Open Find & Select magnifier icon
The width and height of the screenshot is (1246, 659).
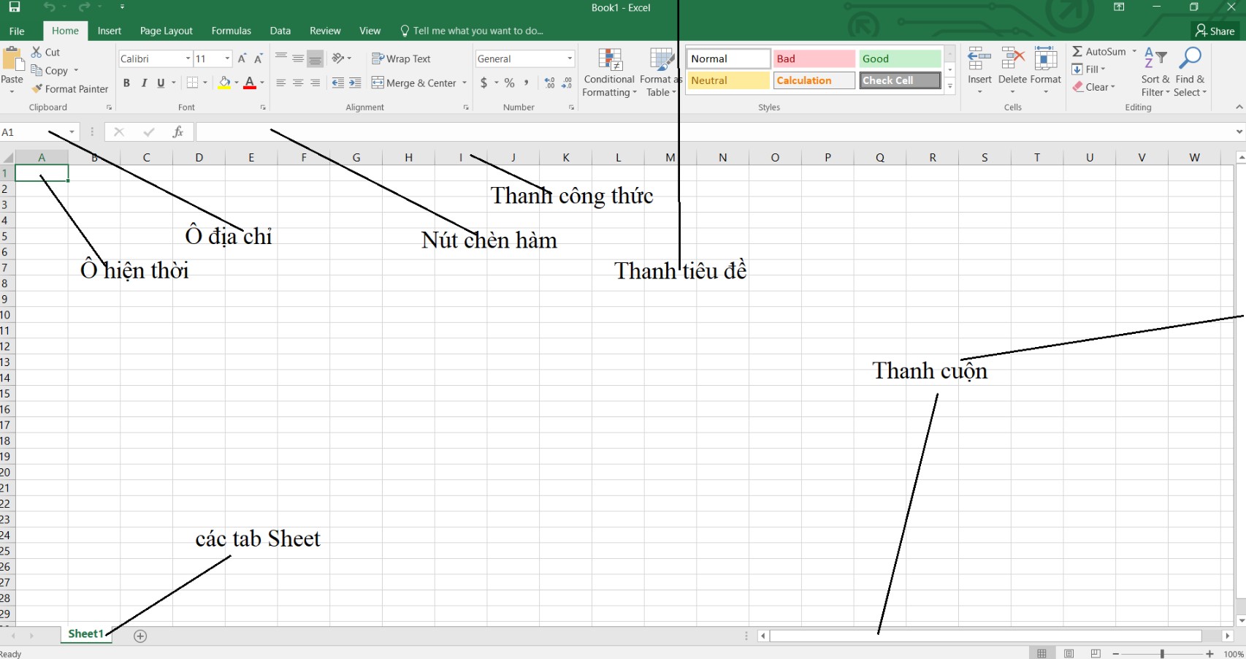(x=1190, y=58)
